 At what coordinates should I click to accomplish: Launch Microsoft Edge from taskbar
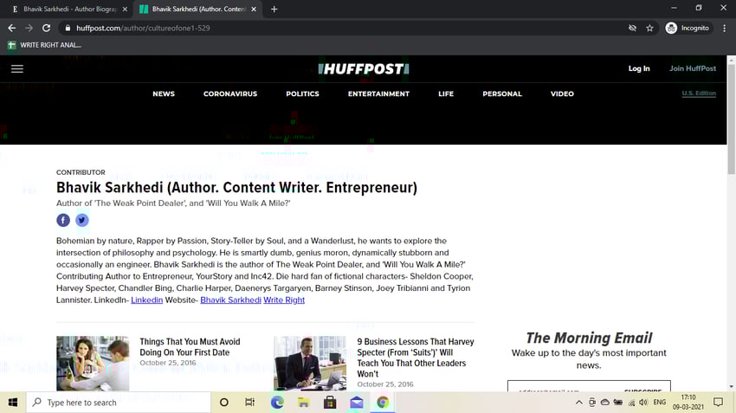tap(277, 403)
